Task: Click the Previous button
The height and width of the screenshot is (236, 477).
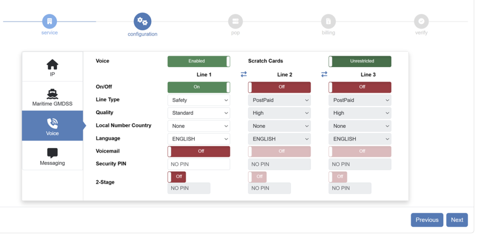Action: pyautogui.click(x=427, y=220)
